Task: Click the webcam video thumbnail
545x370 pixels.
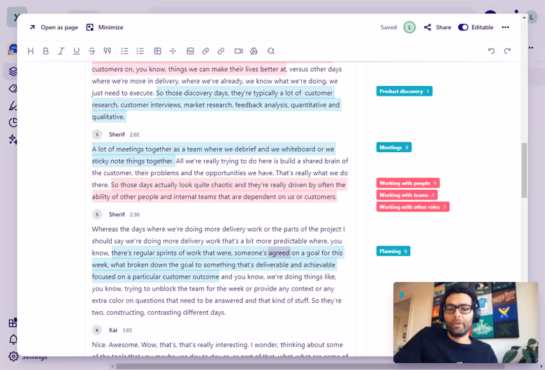Action: coord(465,322)
